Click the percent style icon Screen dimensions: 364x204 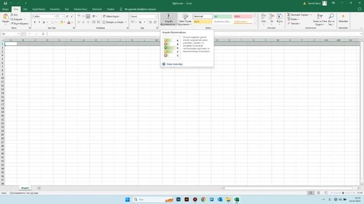pyautogui.click(x=140, y=22)
